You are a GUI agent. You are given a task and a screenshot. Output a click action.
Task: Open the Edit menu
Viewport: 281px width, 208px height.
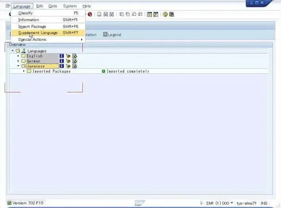39,6
